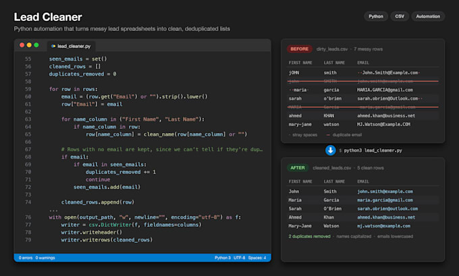
Task: Click the green window dot
Action: [x=36, y=45]
